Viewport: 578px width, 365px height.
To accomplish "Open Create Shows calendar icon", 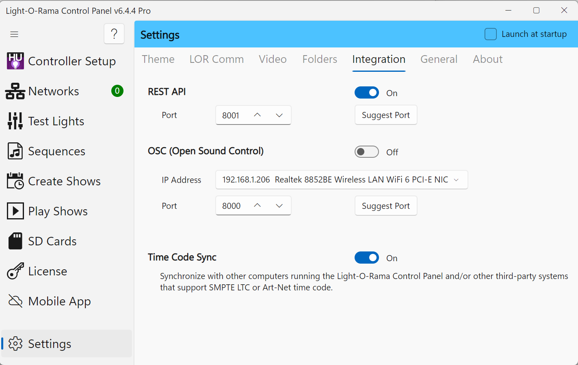I will (15, 181).
